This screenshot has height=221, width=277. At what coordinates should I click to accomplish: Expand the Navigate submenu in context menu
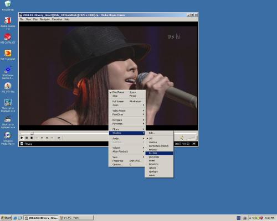click(x=127, y=120)
